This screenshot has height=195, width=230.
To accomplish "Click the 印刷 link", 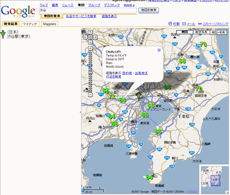I will click(176, 24).
